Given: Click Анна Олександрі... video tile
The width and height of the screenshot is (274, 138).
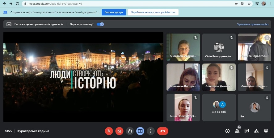Looking at the screenshot, I should click(x=183, y=108).
